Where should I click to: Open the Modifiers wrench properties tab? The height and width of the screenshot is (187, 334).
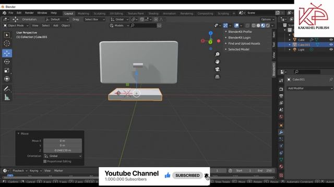pyautogui.click(x=281, y=132)
